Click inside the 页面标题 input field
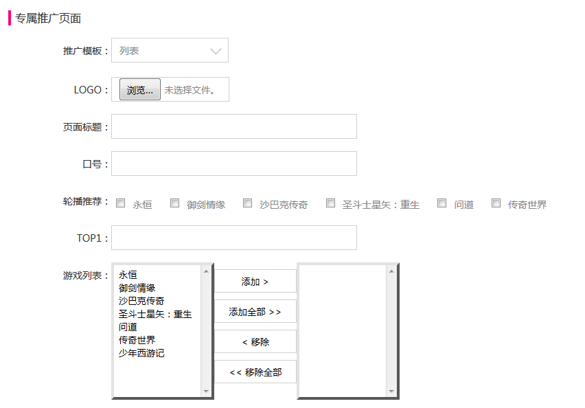This screenshot has width=585, height=408. tap(233, 126)
